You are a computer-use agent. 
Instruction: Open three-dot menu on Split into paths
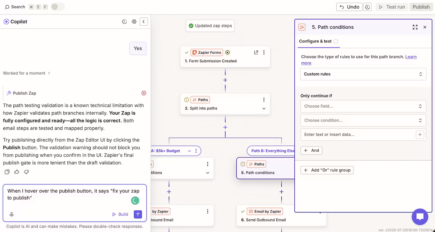point(264,100)
